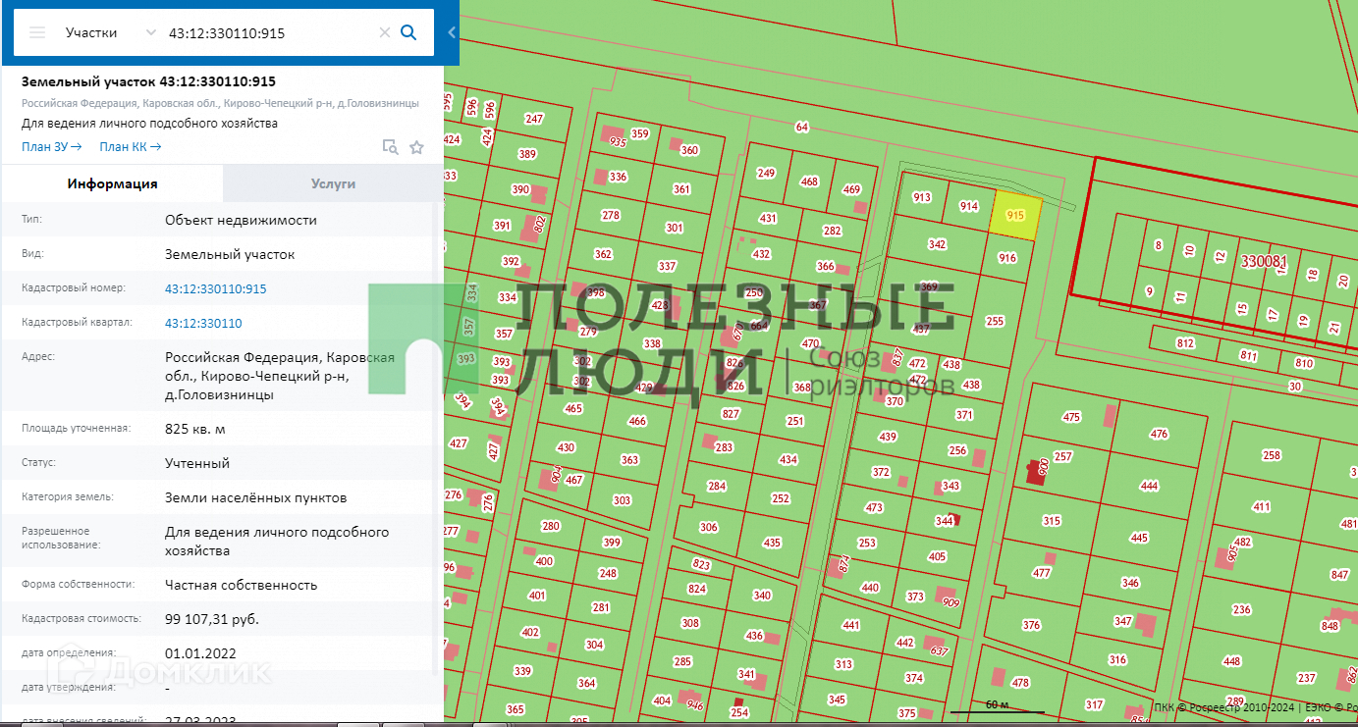Screen dimensions: 1358x727
Task: Click parcel 342 on the map
Action: click(x=937, y=244)
